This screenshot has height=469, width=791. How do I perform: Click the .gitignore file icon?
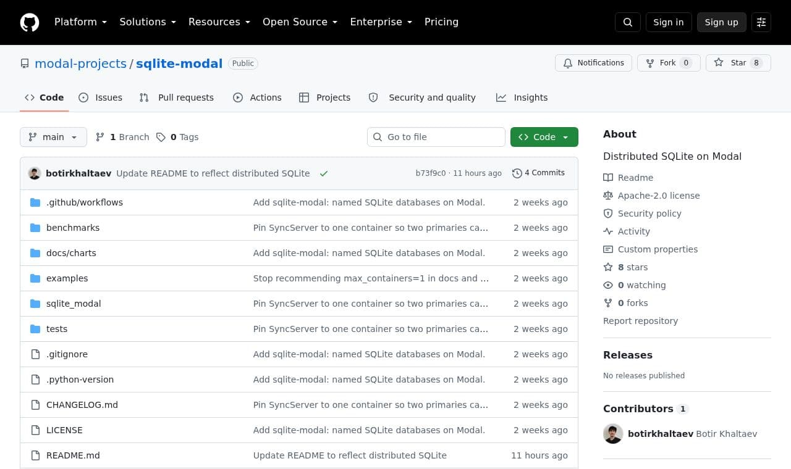point(35,354)
